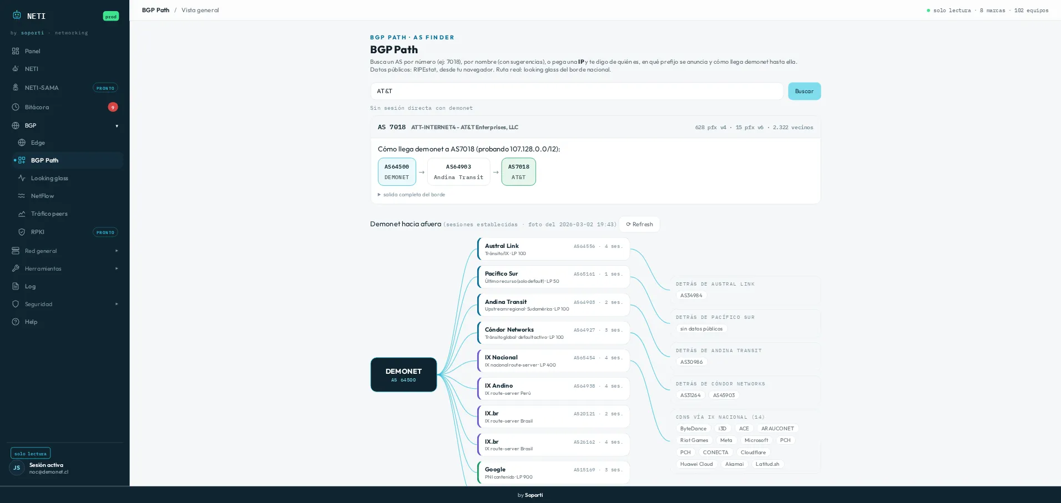This screenshot has width=1061, height=503.
Task: Click the NetFlow waves icon
Action: (x=22, y=196)
